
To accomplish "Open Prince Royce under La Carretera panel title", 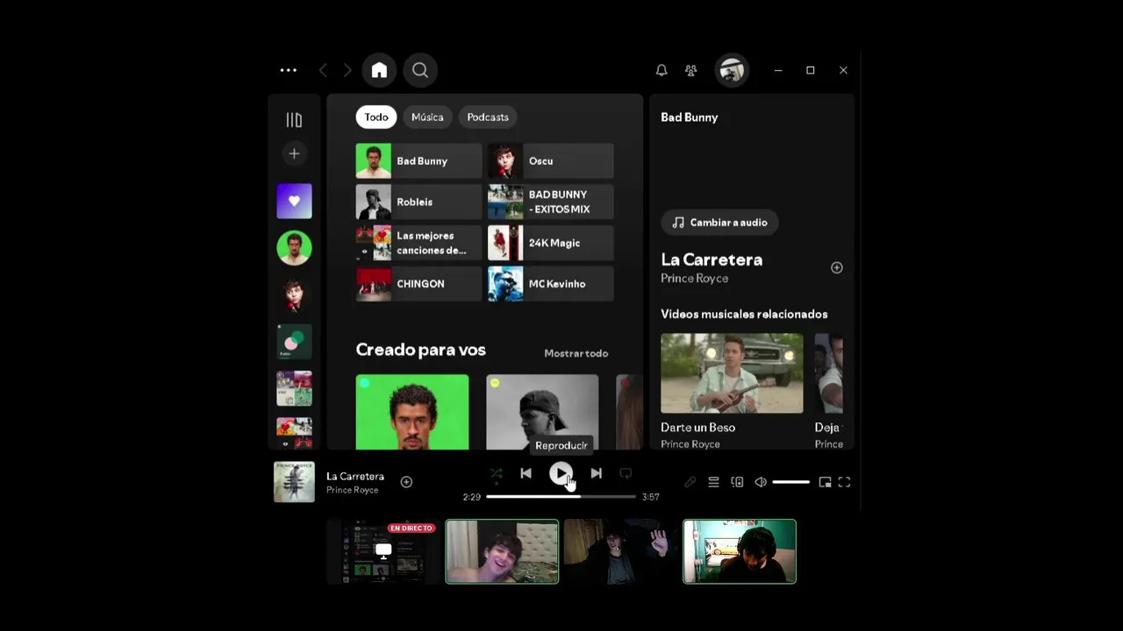I will (694, 279).
